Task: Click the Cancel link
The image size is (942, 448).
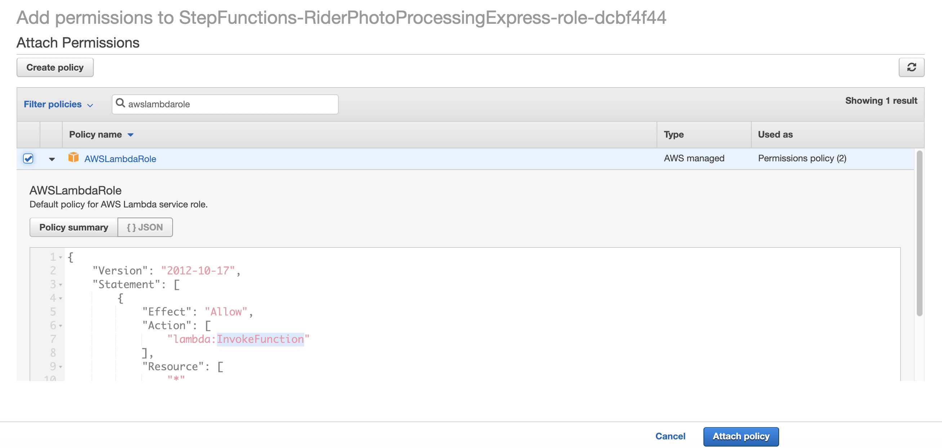Action: coord(670,436)
